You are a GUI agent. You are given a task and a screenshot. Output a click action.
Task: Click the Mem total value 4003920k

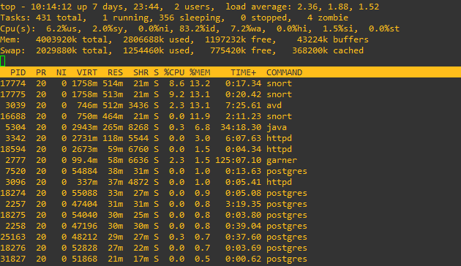coord(56,39)
